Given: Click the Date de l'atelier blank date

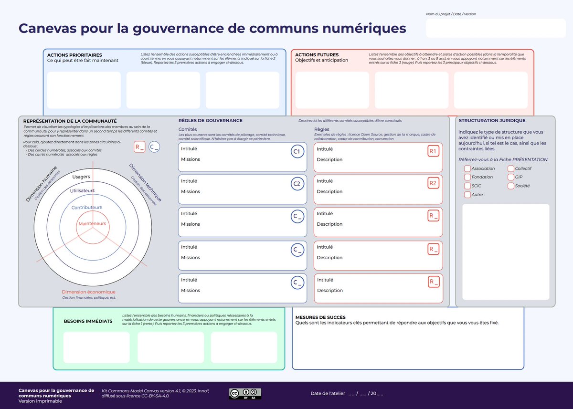Looking at the screenshot, I should [366, 394].
